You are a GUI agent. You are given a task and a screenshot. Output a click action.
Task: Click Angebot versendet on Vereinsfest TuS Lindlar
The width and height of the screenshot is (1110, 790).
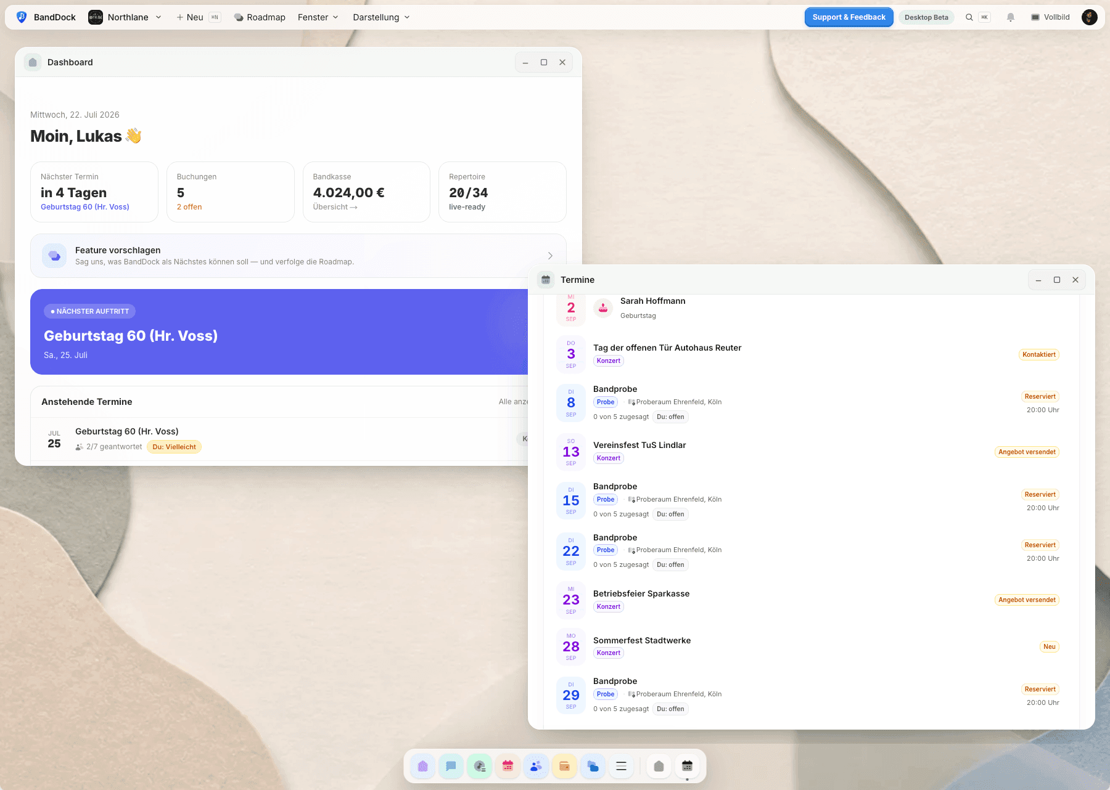(x=1027, y=452)
